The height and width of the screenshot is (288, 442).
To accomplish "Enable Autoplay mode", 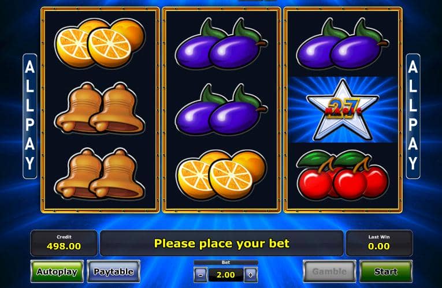I will [x=57, y=271].
